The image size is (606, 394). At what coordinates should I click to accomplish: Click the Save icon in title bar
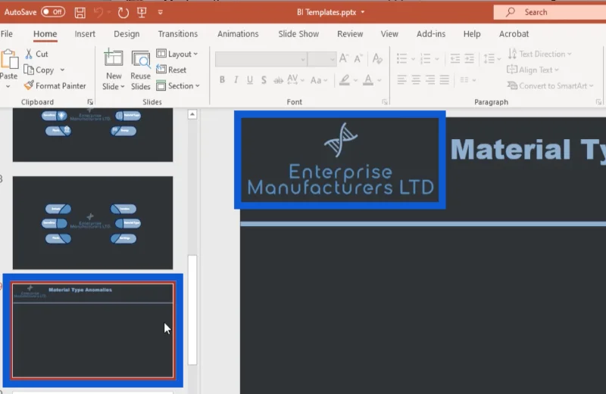[x=80, y=12]
